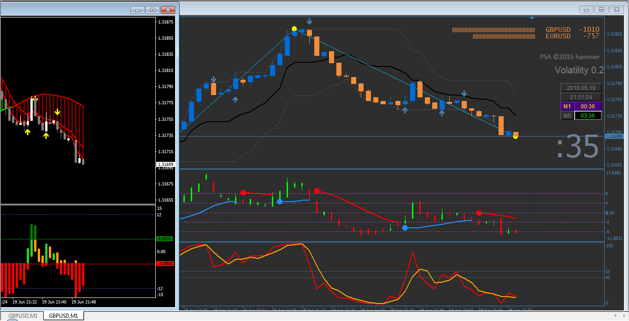This screenshot has height=321, width=629.
Task: Maximize the right chart window
Action: click(x=601, y=9)
